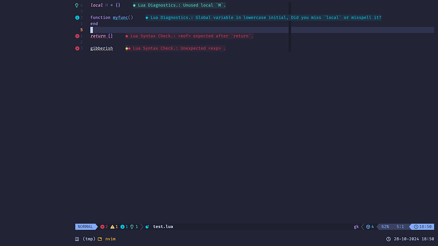The image size is (438, 246).
Task: Click the 'Unexpected <exp>' diagnostic message
Action: point(175,48)
